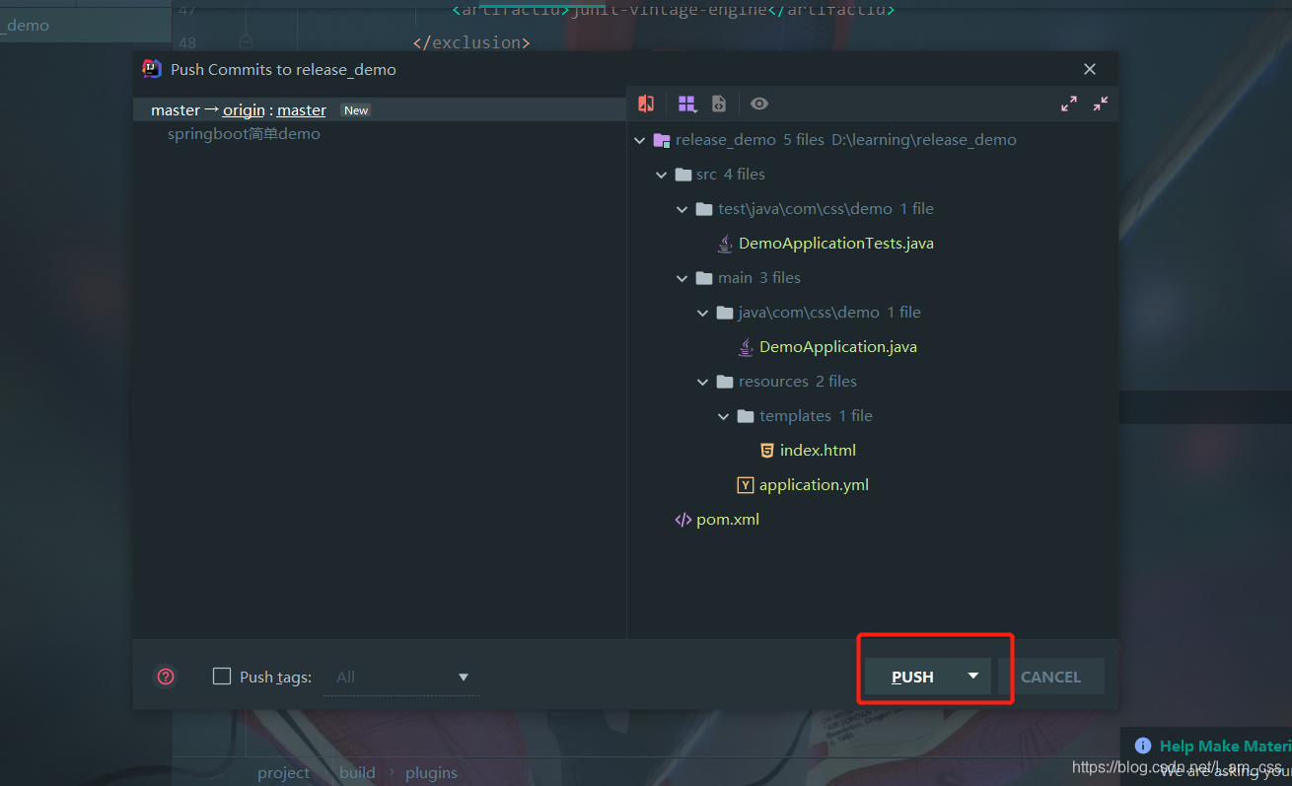Select pom.xml in file tree
The width and height of the screenshot is (1292, 786).
pos(728,519)
